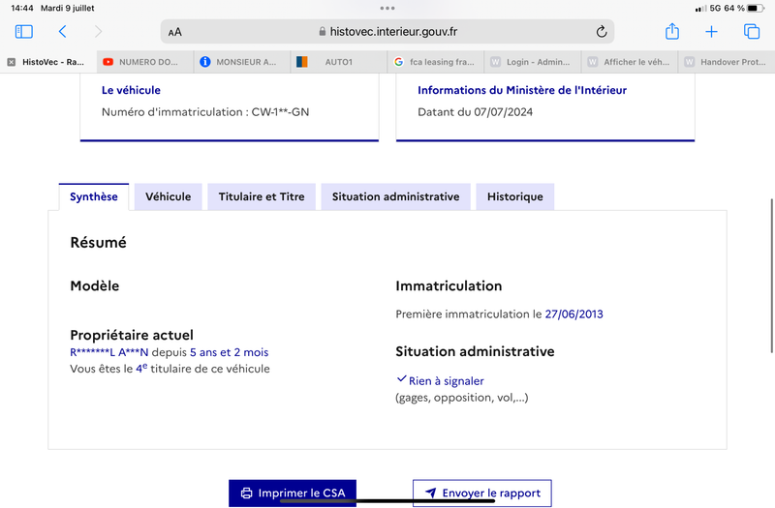The image size is (775, 508).
Task: Click the Envoyer le rapport button
Action: click(x=482, y=493)
